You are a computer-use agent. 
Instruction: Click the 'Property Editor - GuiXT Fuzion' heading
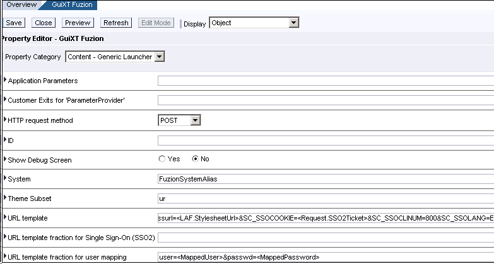(52, 38)
